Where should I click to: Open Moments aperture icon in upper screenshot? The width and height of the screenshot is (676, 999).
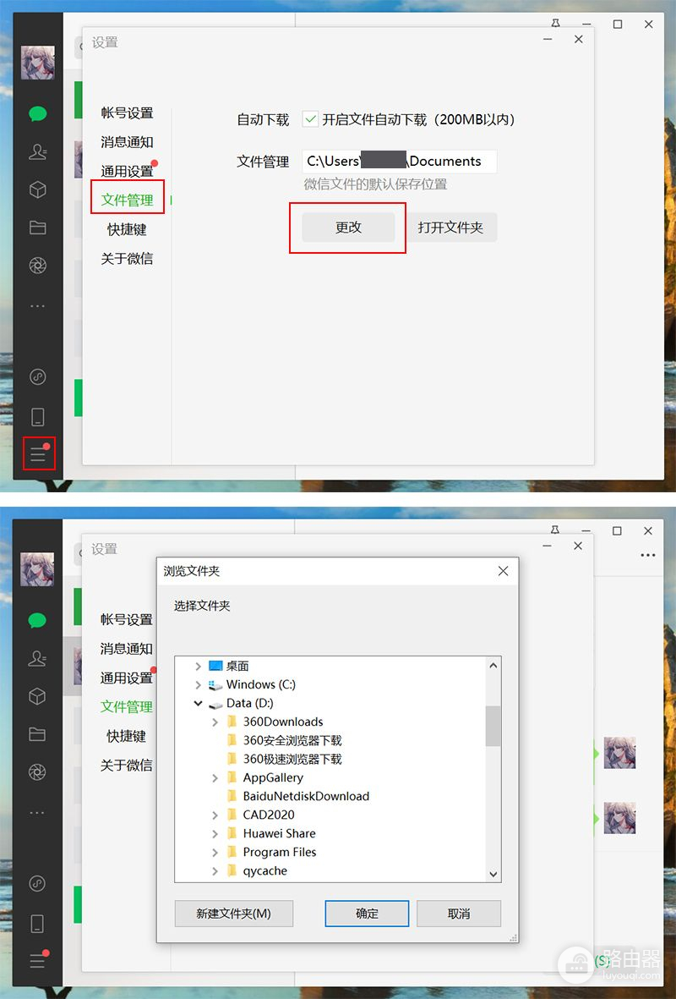click(37, 265)
